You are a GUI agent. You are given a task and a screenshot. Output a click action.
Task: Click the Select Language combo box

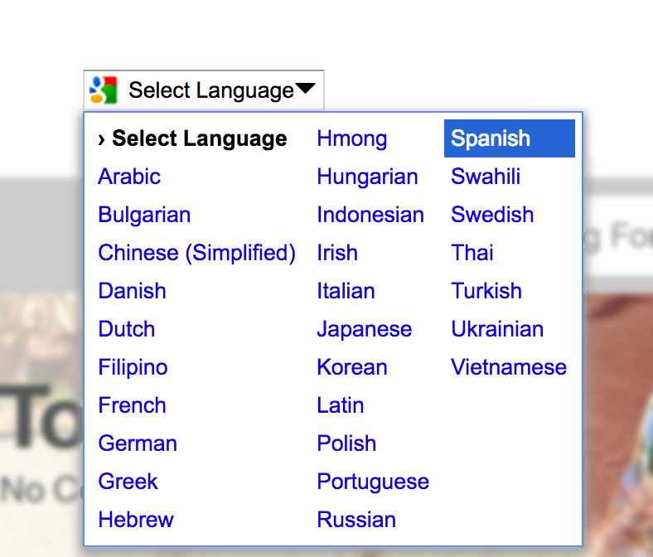click(204, 90)
